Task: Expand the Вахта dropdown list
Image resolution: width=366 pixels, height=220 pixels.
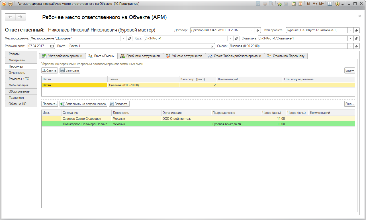Action: (206, 46)
